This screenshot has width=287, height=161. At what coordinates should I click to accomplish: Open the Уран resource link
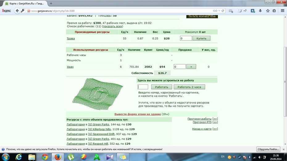pyautogui.click(x=70, y=67)
